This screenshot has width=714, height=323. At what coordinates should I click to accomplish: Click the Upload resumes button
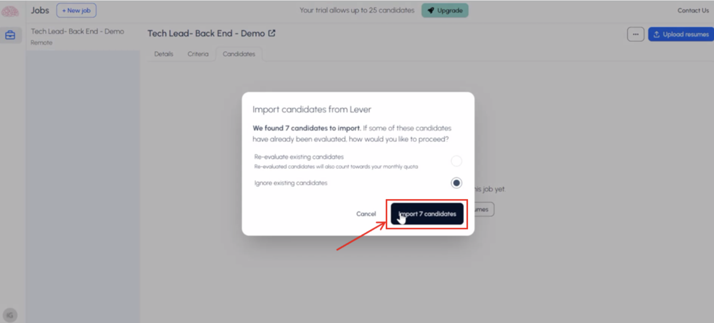tap(681, 34)
